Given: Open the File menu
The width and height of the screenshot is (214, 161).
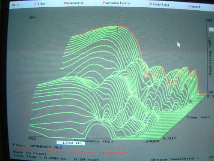Looking at the screenshot, I should pyautogui.click(x=39, y=4).
